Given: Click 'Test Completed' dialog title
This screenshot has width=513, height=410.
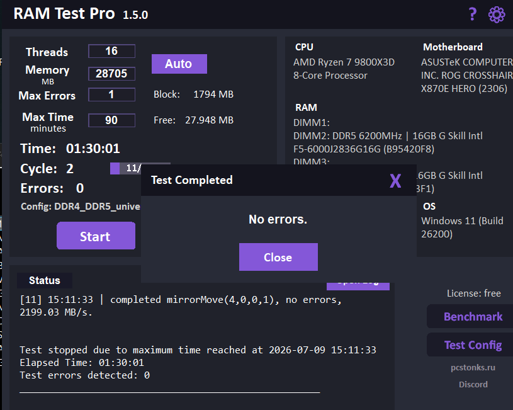Looking at the screenshot, I should pos(192,180).
